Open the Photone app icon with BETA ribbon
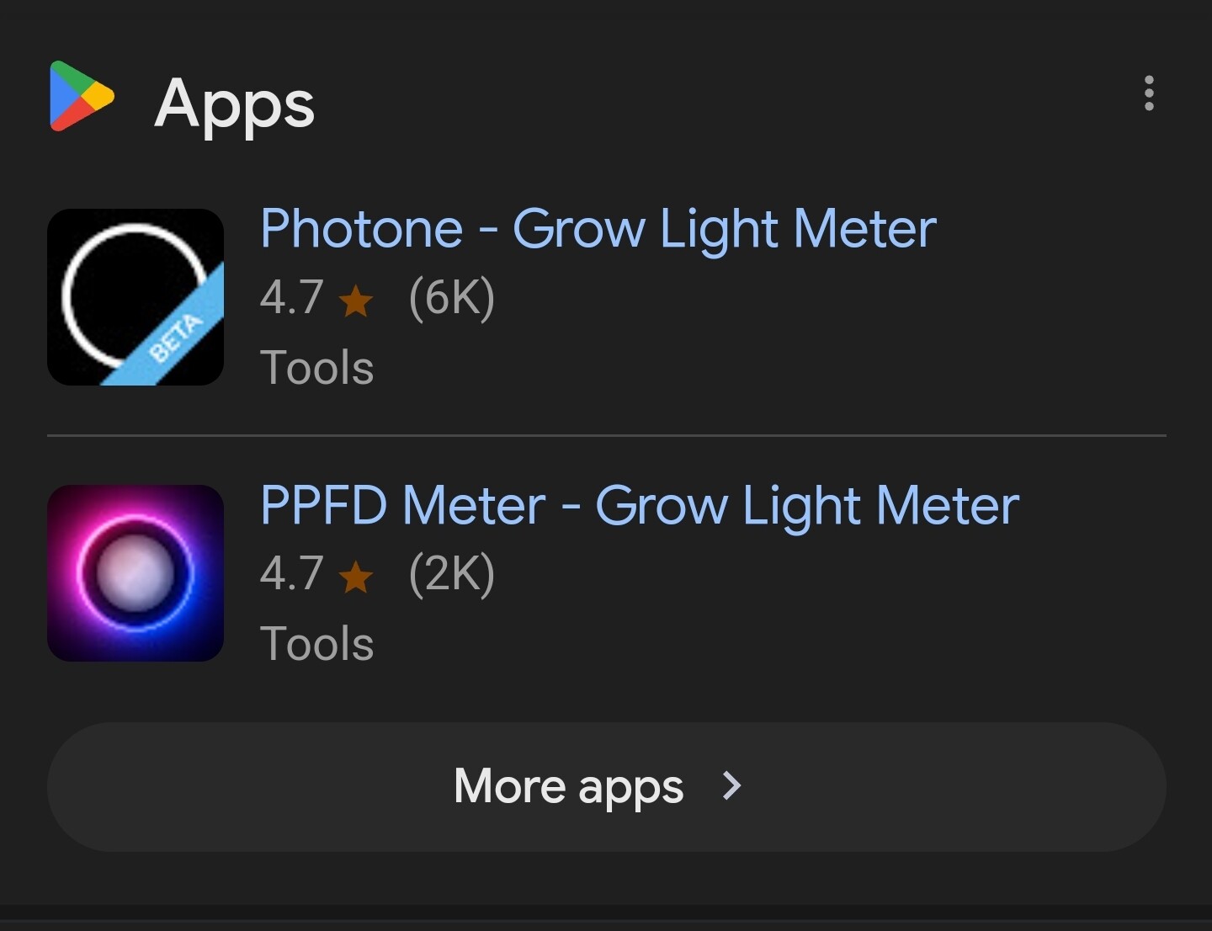 point(136,297)
